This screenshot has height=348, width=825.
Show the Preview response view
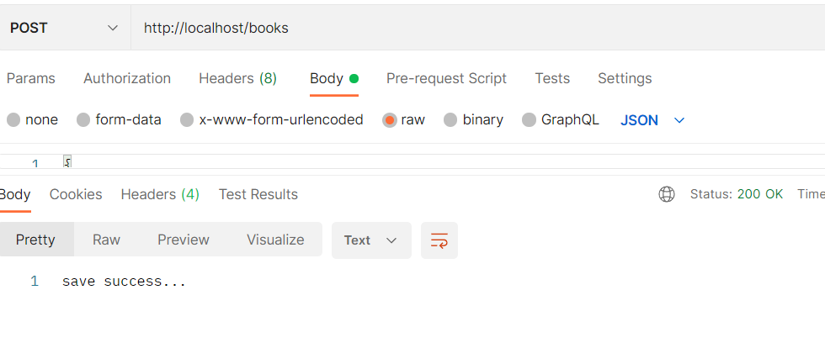184,240
